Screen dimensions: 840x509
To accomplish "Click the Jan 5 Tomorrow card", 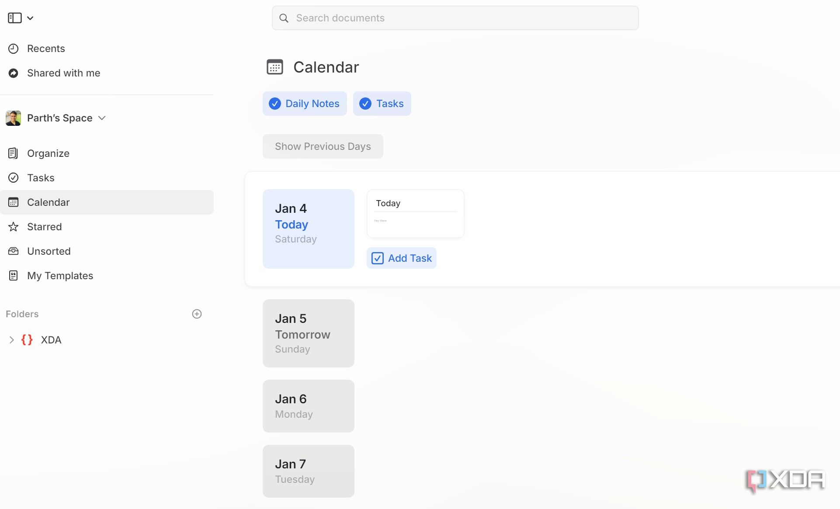I will (x=308, y=333).
